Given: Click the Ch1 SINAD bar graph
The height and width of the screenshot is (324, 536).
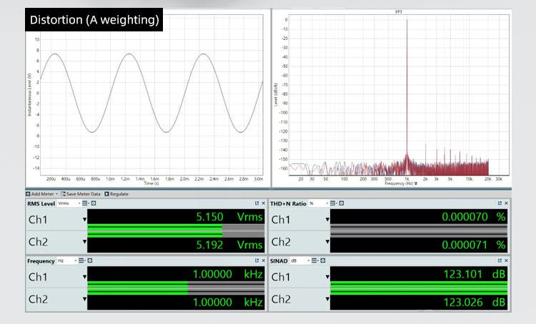Looking at the screenshot, I should click(x=418, y=288).
